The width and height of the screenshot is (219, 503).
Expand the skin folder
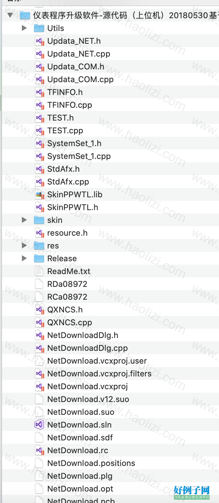pos(24,220)
